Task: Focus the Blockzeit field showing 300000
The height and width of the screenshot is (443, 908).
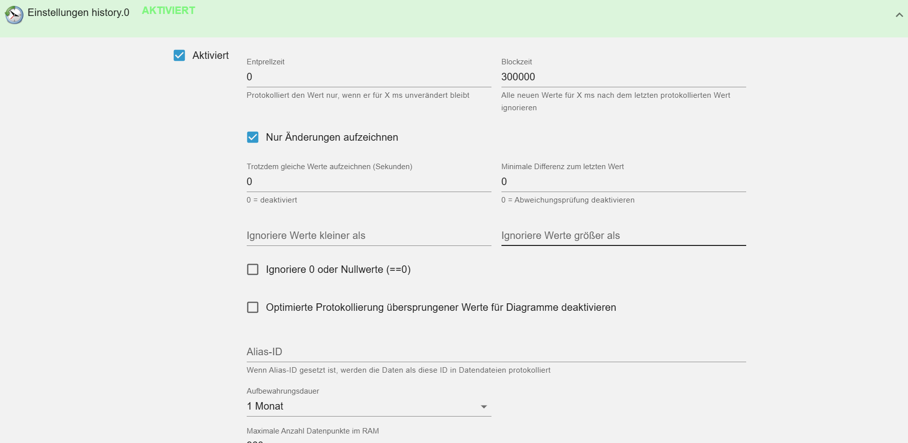Action: click(623, 77)
